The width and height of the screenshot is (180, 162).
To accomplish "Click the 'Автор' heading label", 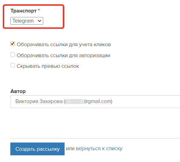I will (x=18, y=91).
